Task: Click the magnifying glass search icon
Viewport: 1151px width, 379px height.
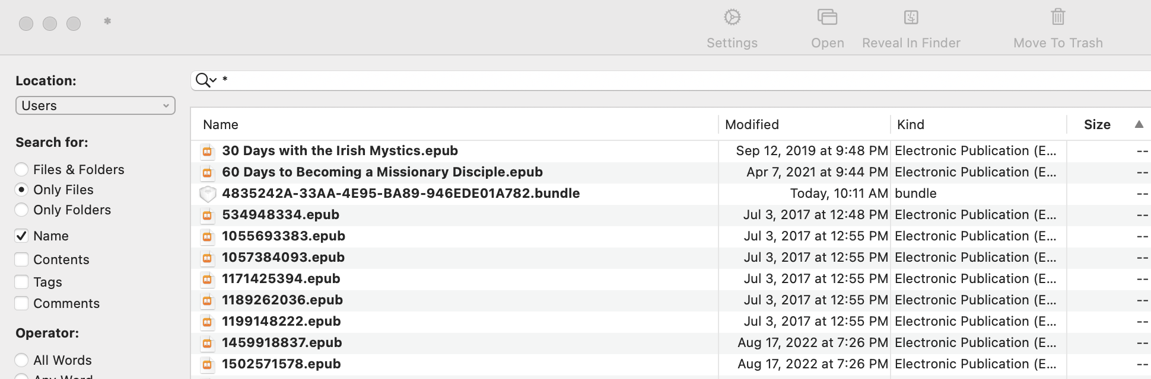Action: pyautogui.click(x=204, y=80)
